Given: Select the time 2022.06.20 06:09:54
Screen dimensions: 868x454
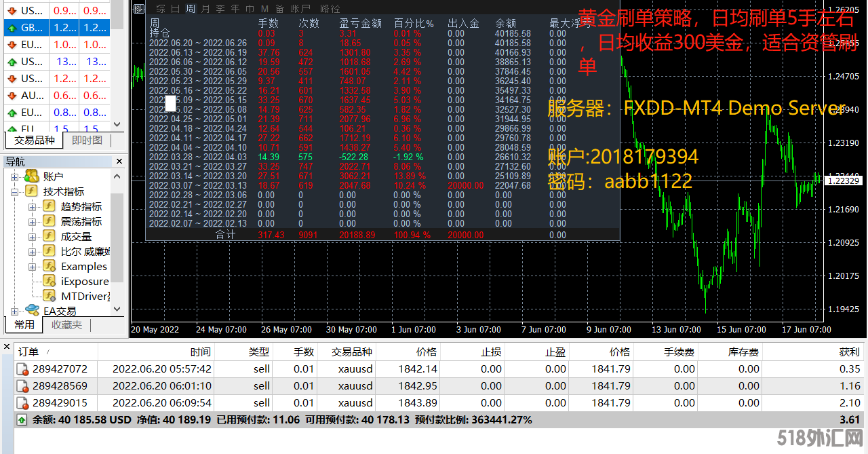Looking at the screenshot, I should point(162,402).
